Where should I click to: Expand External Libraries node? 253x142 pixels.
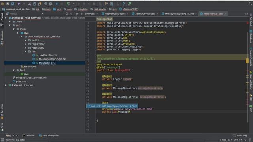pyautogui.click(x=6, y=85)
